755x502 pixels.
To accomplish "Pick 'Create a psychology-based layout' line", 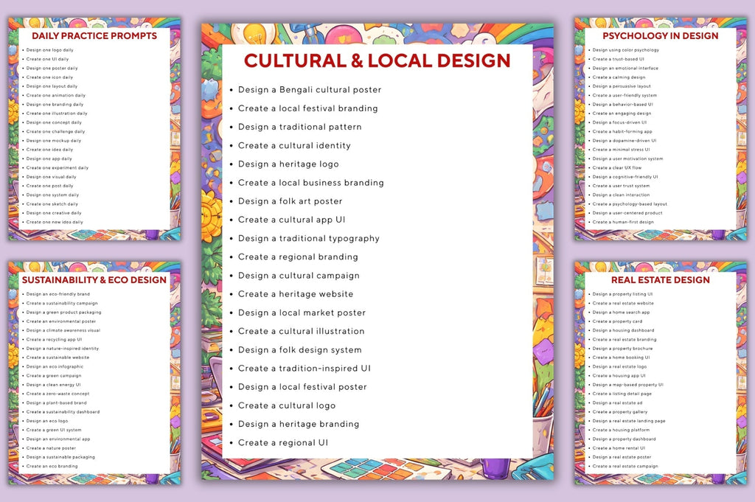I will [630, 204].
